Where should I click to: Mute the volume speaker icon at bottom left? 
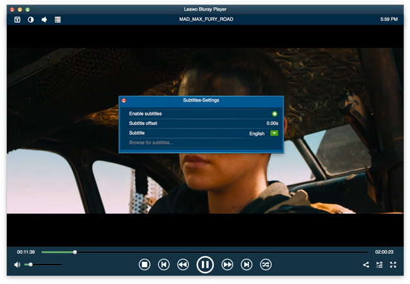pos(17,264)
